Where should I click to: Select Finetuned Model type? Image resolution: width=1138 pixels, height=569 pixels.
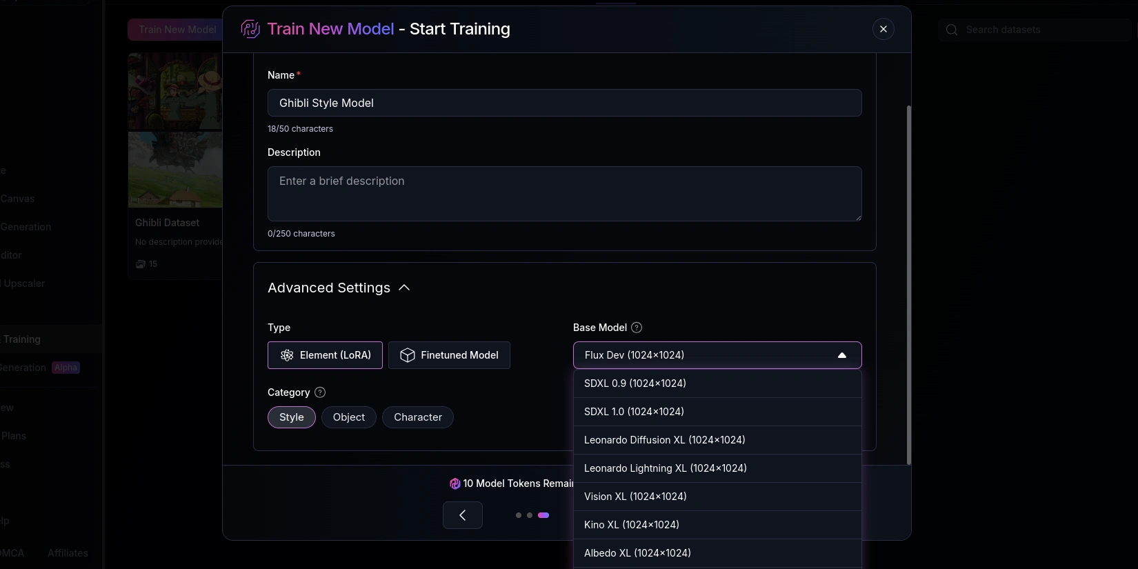pyautogui.click(x=449, y=355)
